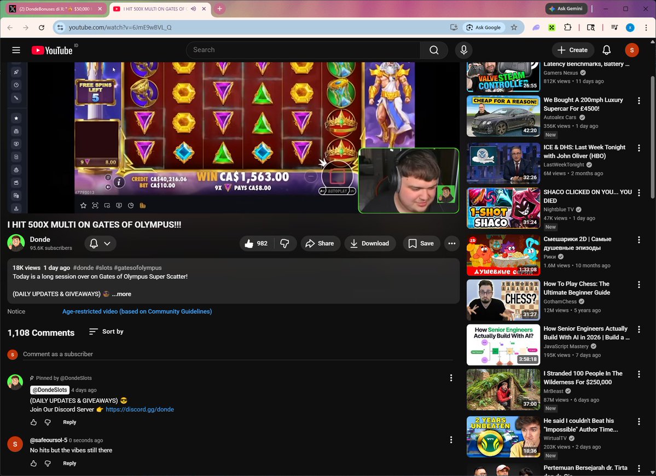
Task: Open options for GothamChess video
Action: [x=639, y=285]
